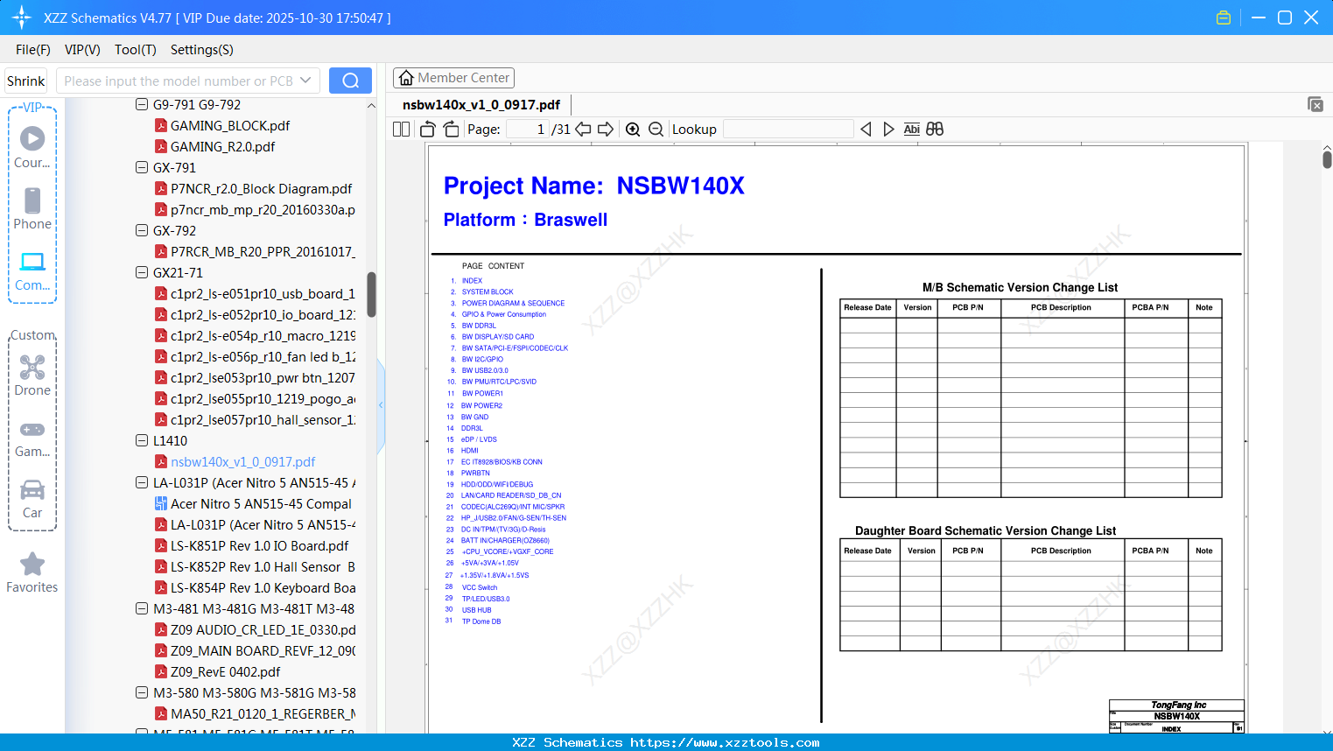Click the yellow toolbox icon in title bar
Viewport: 1333px width, 751px height.
pos(1224,18)
